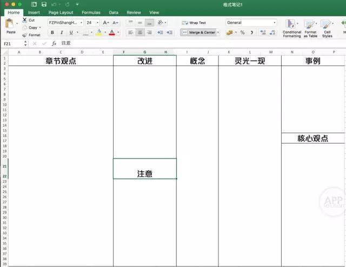
Task: Switch to the Formulas tab
Action: pos(91,12)
